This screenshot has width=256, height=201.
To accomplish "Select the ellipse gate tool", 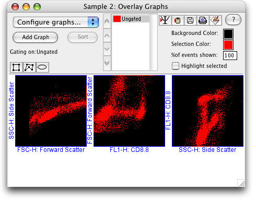I will pyautogui.click(x=42, y=67).
